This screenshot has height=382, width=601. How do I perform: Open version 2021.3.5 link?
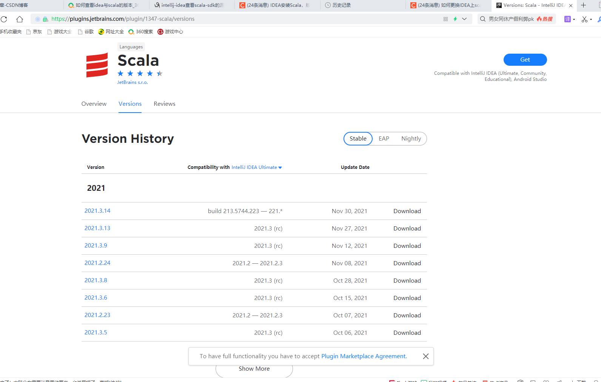tap(96, 333)
